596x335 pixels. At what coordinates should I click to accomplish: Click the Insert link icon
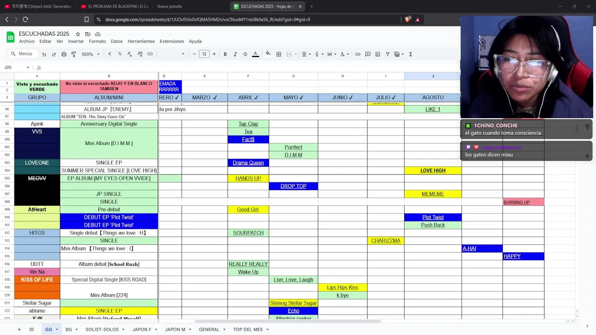(x=358, y=54)
